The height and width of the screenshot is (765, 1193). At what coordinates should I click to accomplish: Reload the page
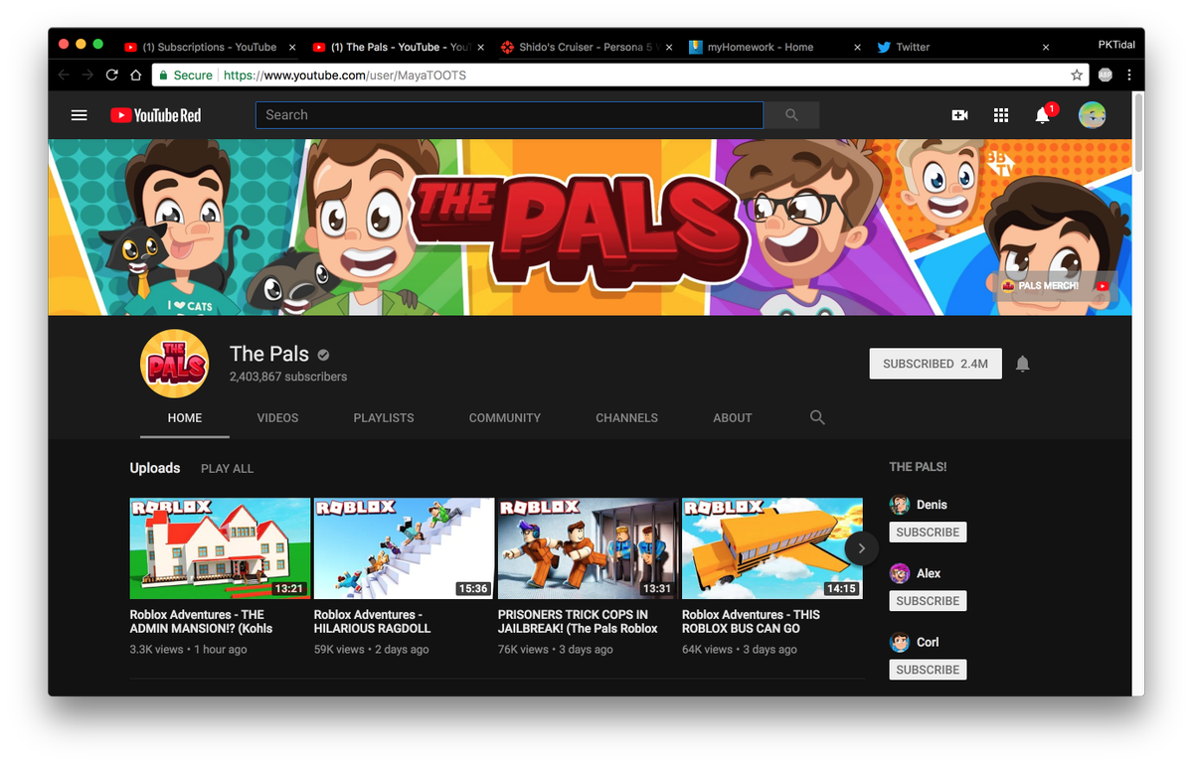(x=111, y=75)
